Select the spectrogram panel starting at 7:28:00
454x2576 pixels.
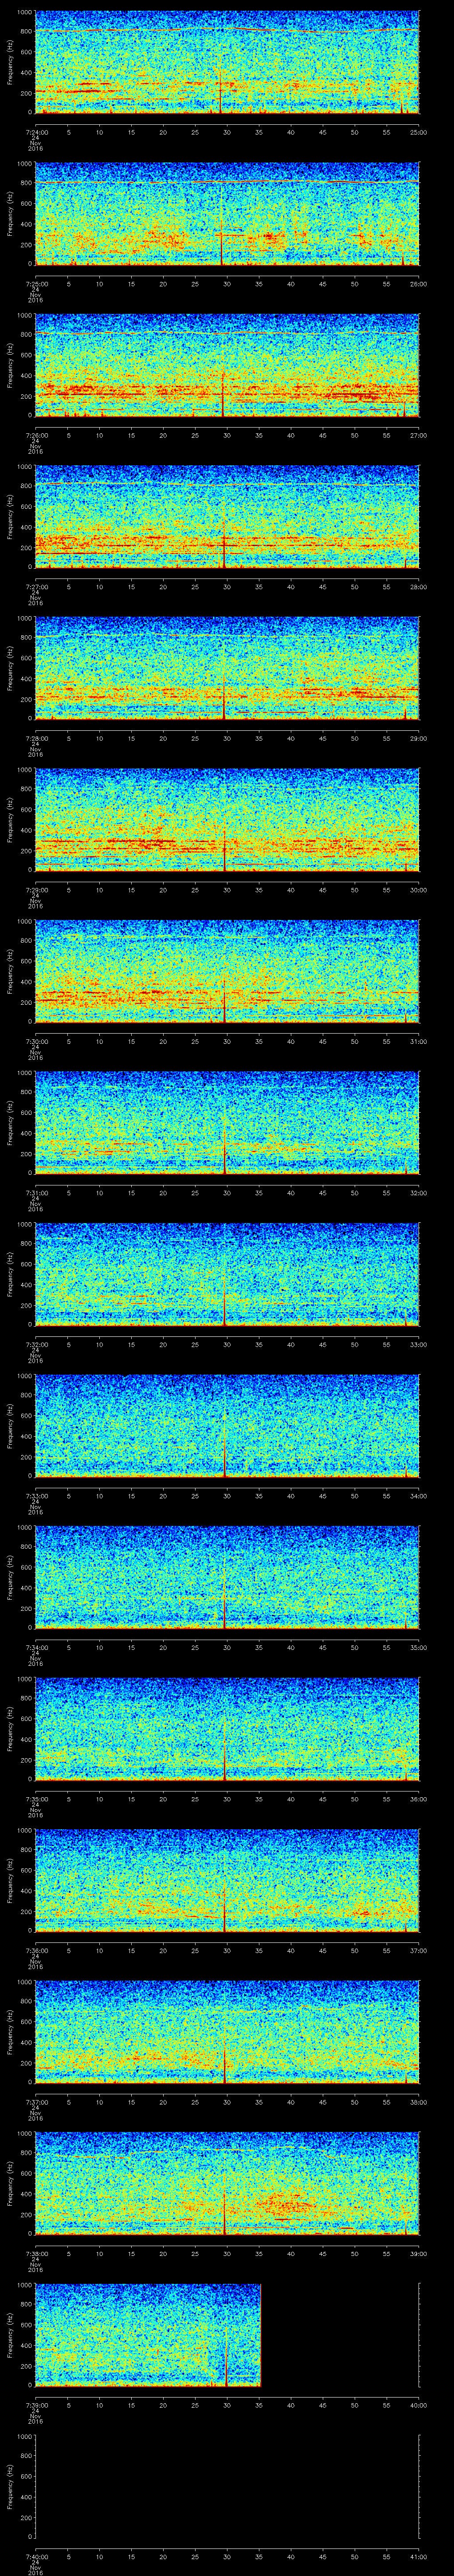coord(227,669)
